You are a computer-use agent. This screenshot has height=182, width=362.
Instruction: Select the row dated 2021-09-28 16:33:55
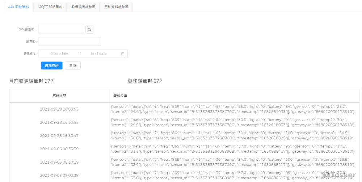pos(59,122)
